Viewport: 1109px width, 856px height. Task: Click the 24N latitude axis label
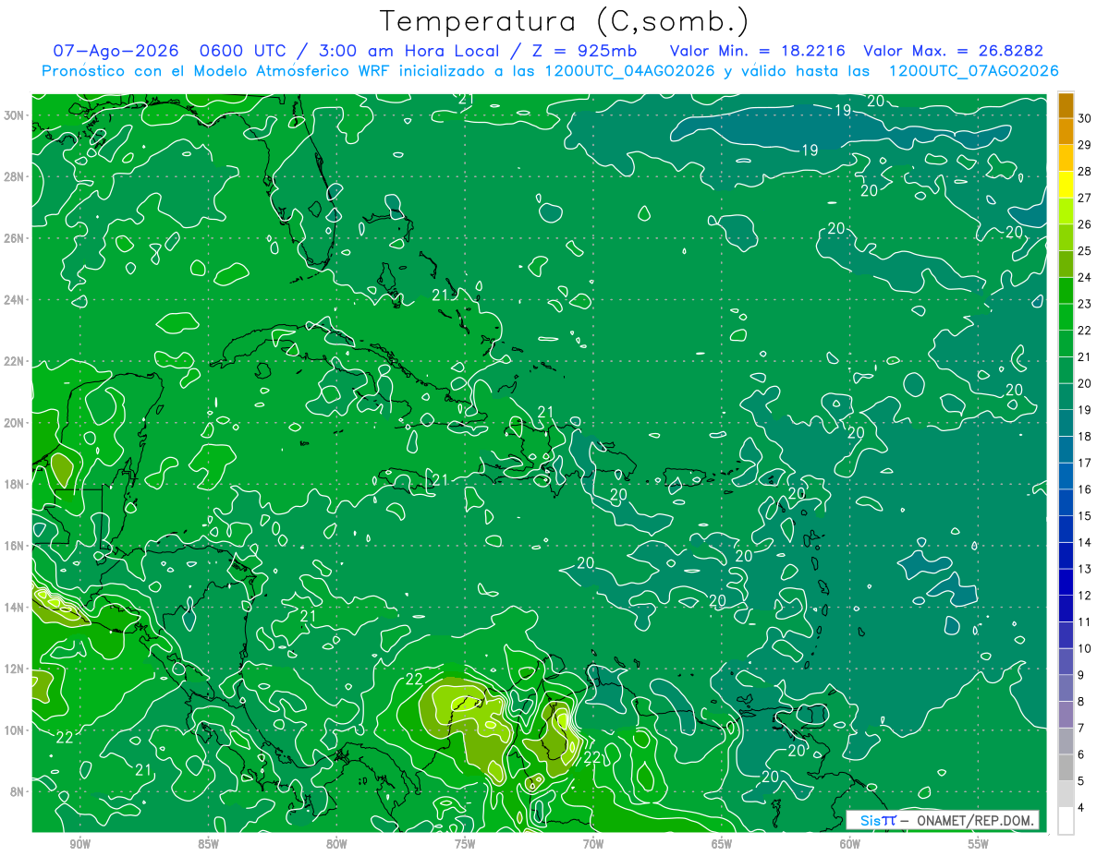pyautogui.click(x=16, y=299)
